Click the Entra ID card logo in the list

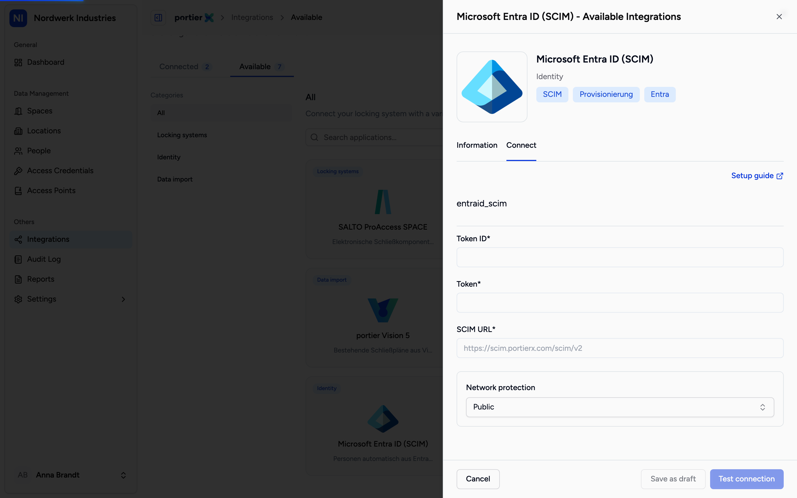tap(383, 419)
